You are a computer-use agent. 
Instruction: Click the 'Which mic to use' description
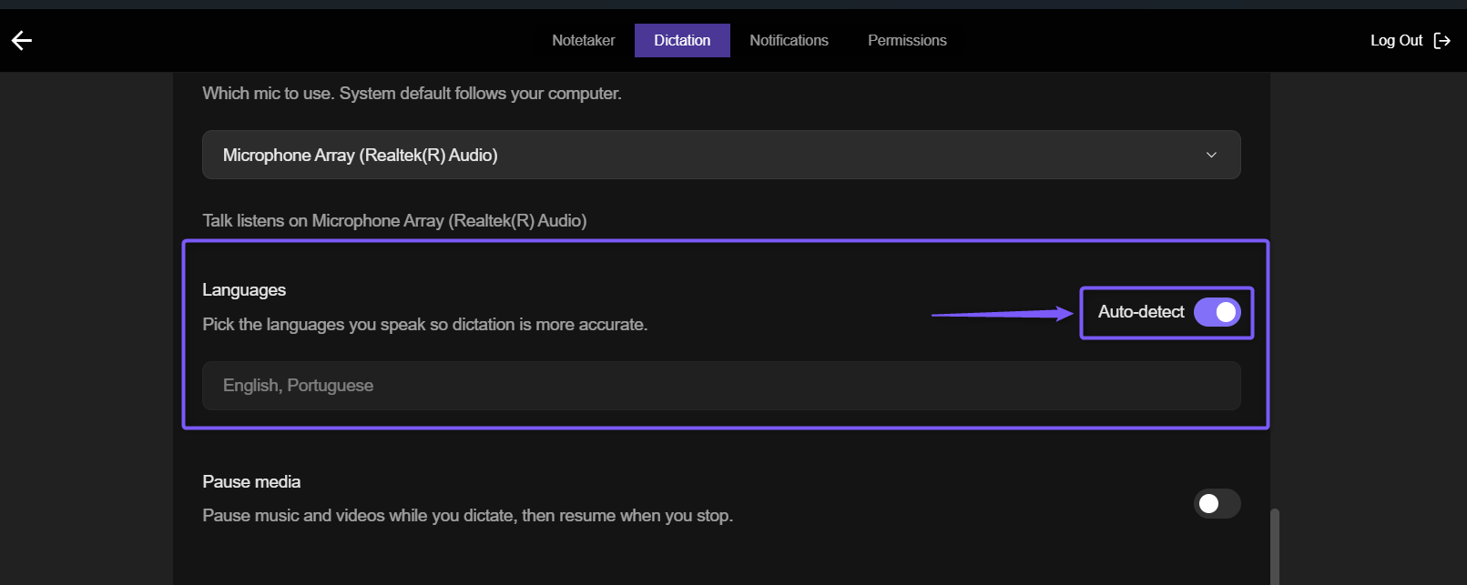412,93
